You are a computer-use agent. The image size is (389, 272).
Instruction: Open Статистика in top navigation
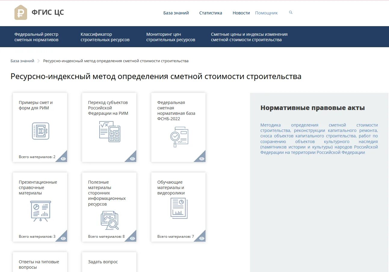211,13
